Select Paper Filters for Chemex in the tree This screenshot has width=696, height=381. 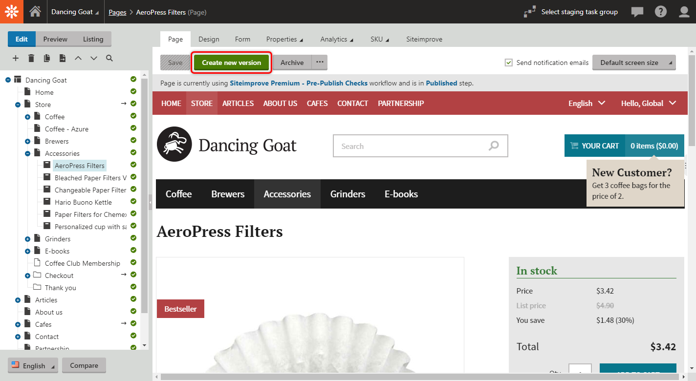pyautogui.click(x=90, y=214)
